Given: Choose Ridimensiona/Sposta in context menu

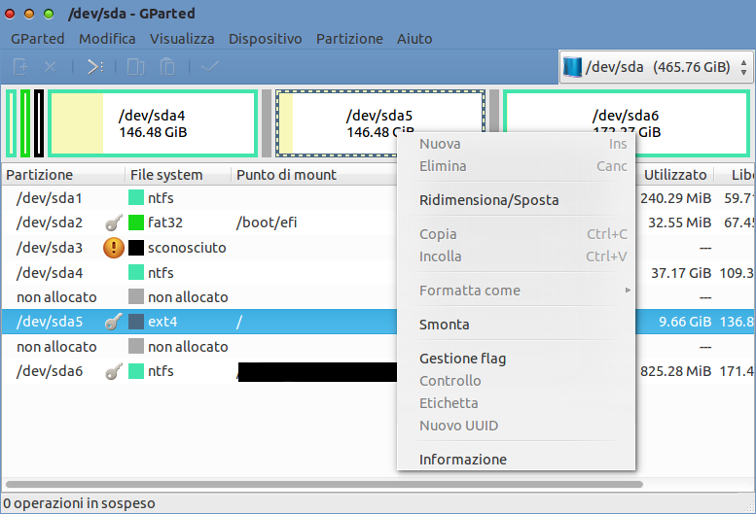Looking at the screenshot, I should (x=516, y=200).
